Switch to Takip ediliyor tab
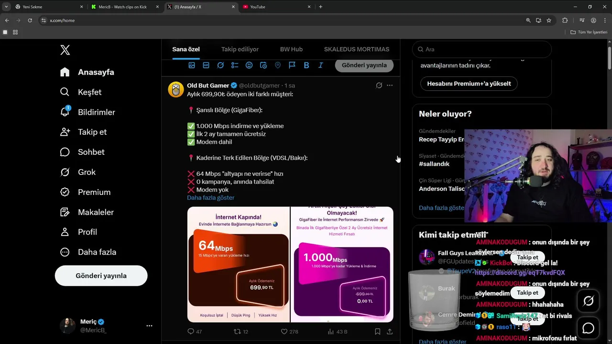This screenshot has width=612, height=344. pos(240,49)
